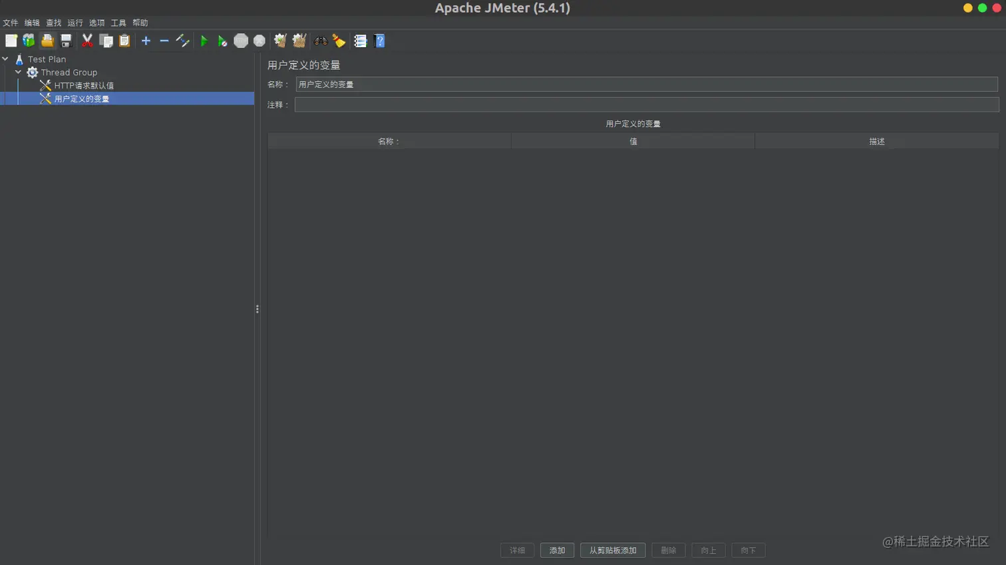The width and height of the screenshot is (1006, 565).
Task: Open the 文件 menu
Action: [x=11, y=23]
